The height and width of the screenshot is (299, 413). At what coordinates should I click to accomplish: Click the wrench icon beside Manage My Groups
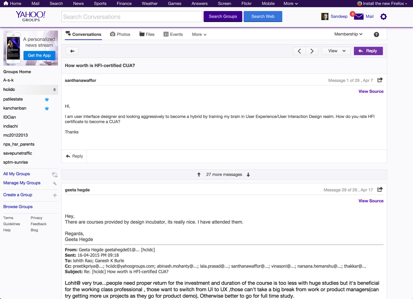[x=55, y=183]
